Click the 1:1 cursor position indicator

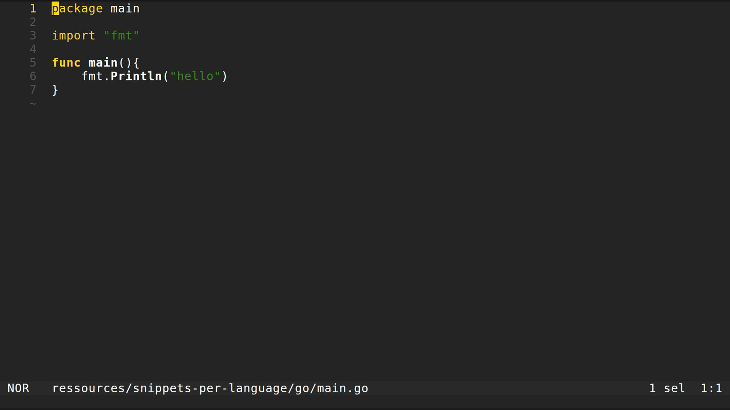point(711,388)
